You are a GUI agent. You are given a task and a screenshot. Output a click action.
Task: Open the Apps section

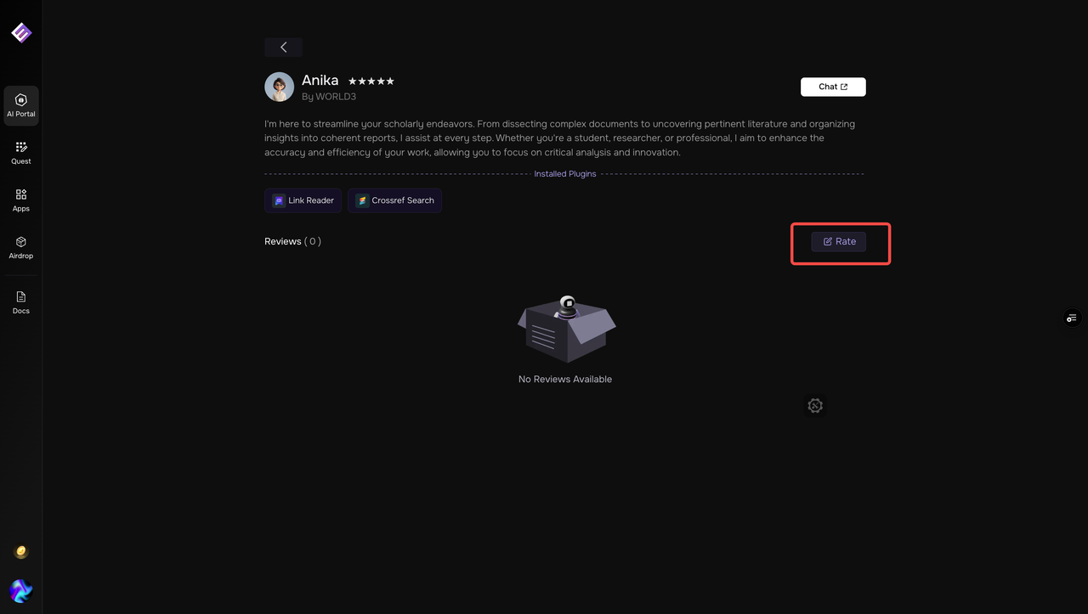tap(21, 200)
